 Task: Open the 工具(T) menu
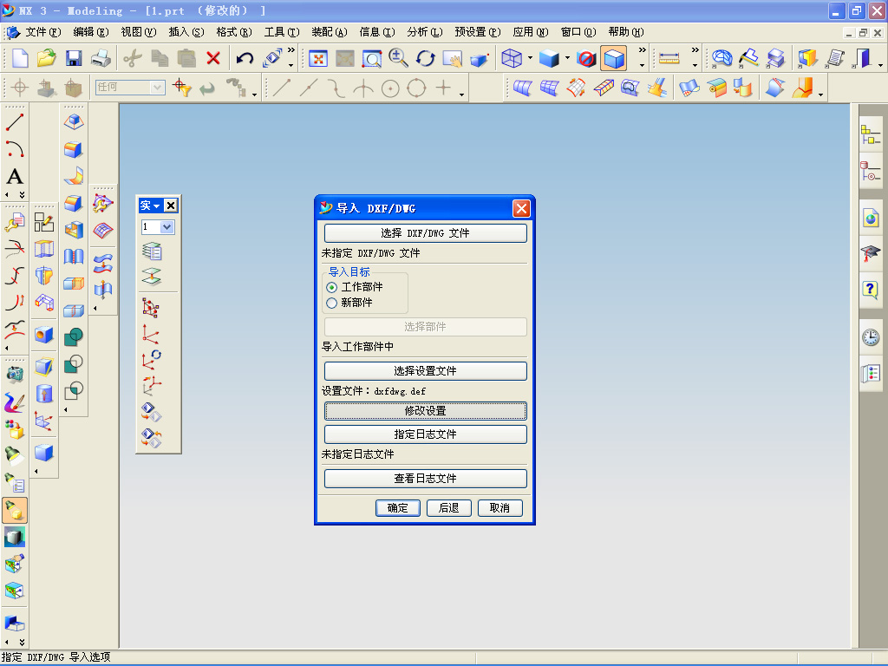(x=282, y=32)
